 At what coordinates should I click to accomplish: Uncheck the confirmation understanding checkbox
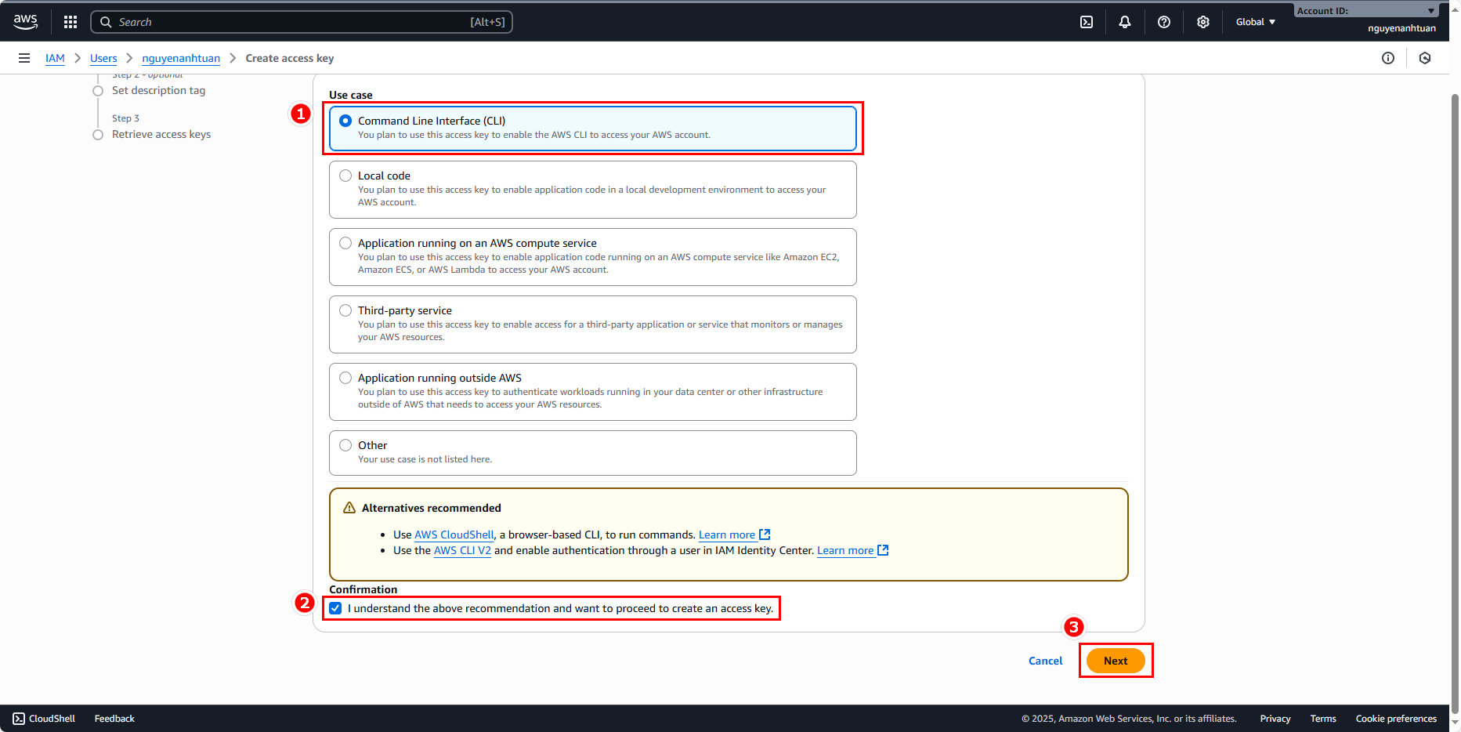pyautogui.click(x=336, y=608)
